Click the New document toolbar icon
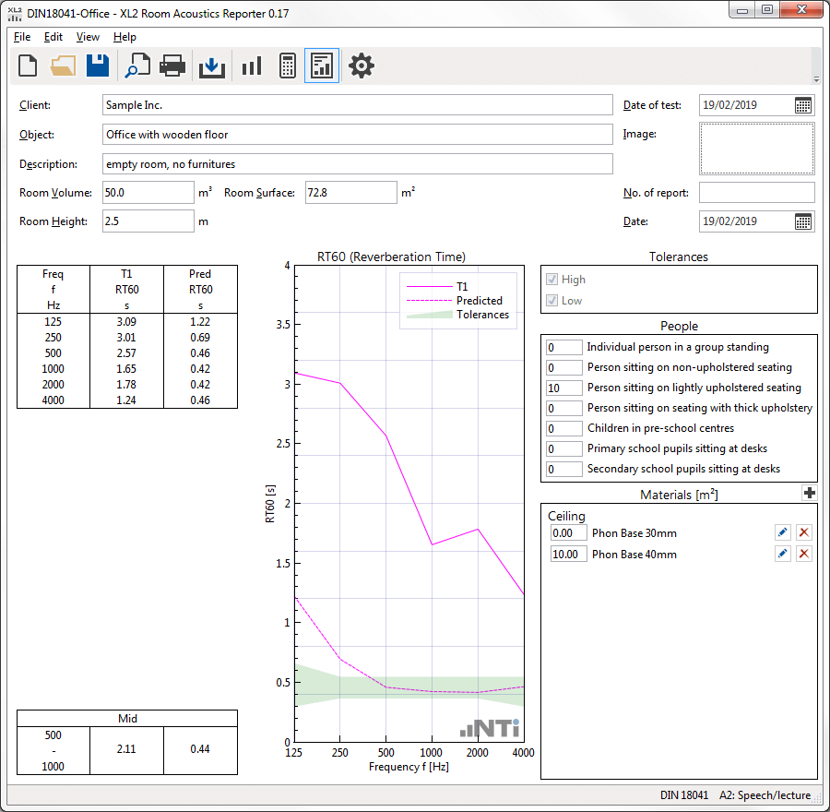The width and height of the screenshot is (830, 812). click(x=28, y=66)
